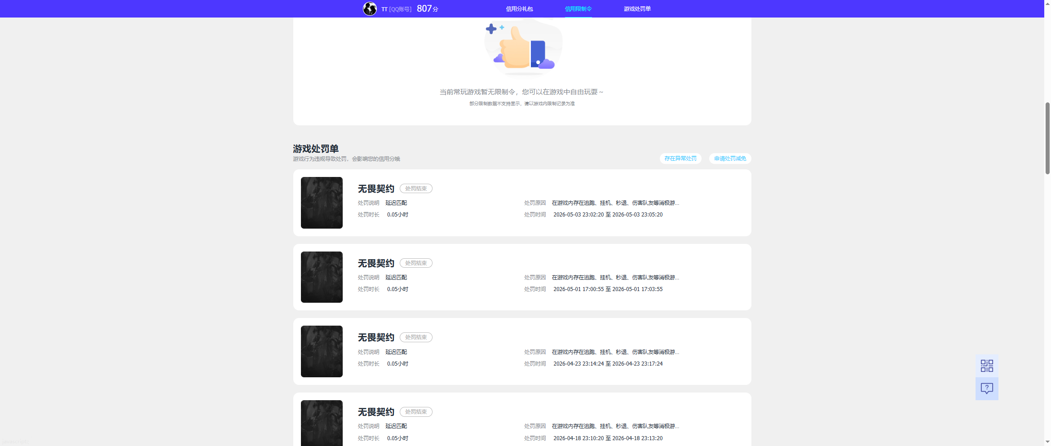Click penalty time 2026-05-03 23:02:20 至 2026-05-03 23:05:20
Screen dimensions: 1051x446
pyautogui.click(x=608, y=215)
